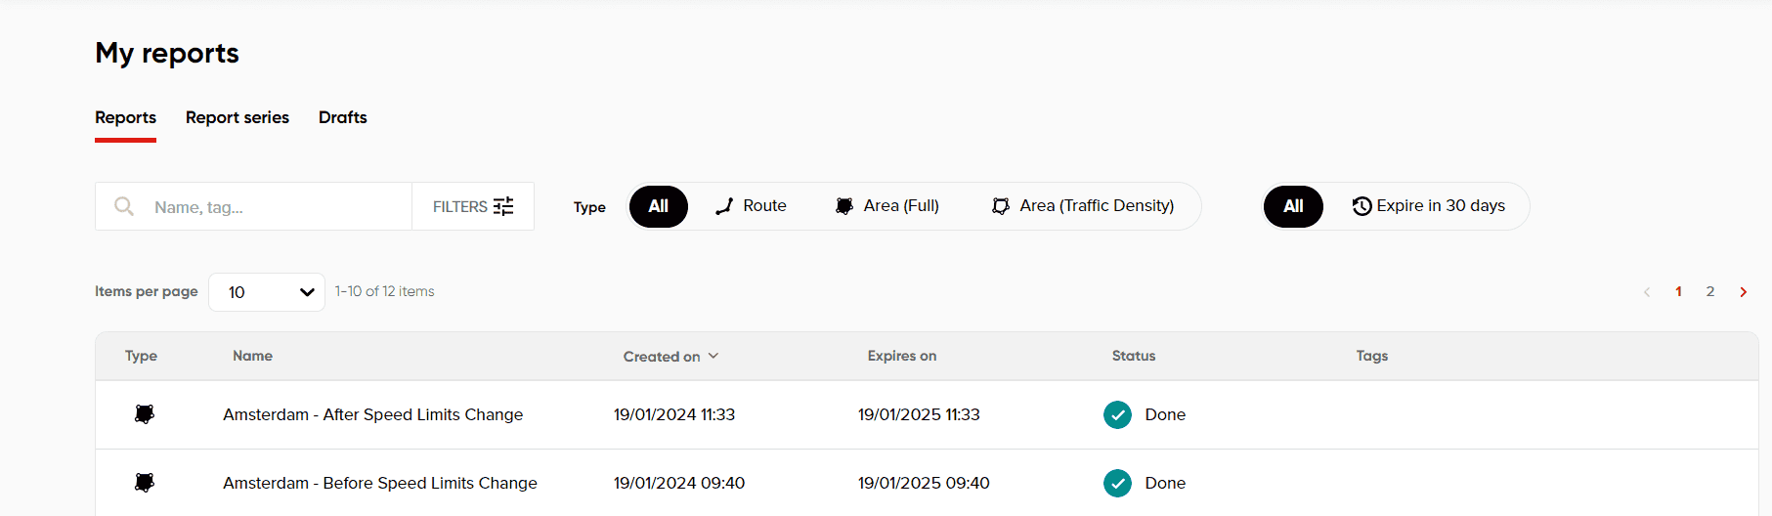Image resolution: width=1772 pixels, height=516 pixels.
Task: Filter by Area (Traffic Density) type
Action: tap(1083, 206)
